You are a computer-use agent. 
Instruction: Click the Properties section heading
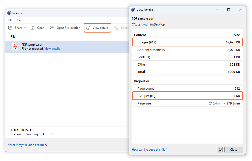(142, 81)
